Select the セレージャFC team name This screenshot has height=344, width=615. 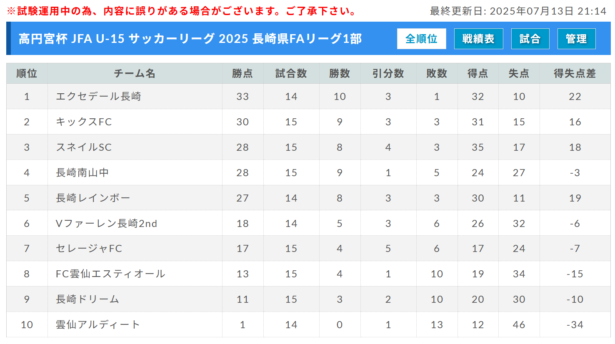89,249
